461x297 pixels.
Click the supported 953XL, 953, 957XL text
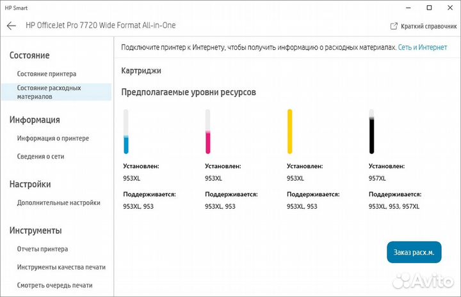tap(394, 206)
